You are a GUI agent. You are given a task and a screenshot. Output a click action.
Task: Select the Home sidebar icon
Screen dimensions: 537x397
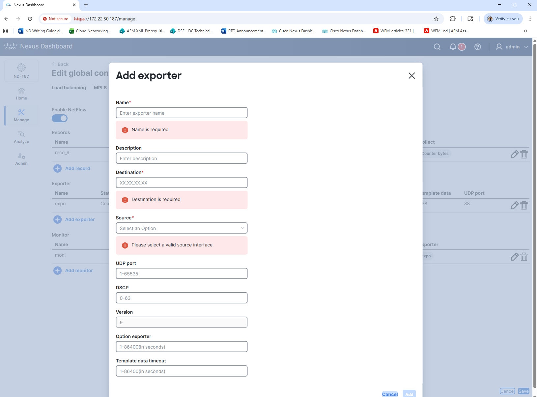[x=21, y=93]
